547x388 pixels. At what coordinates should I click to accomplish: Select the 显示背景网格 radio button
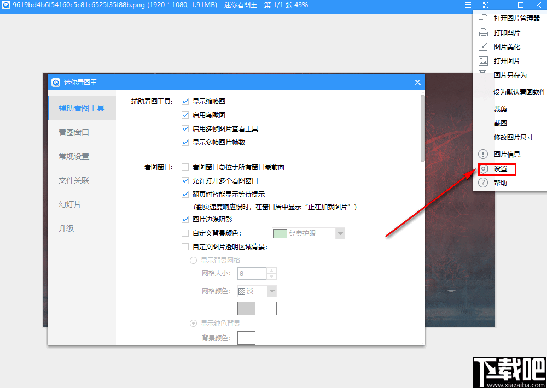tap(193, 260)
